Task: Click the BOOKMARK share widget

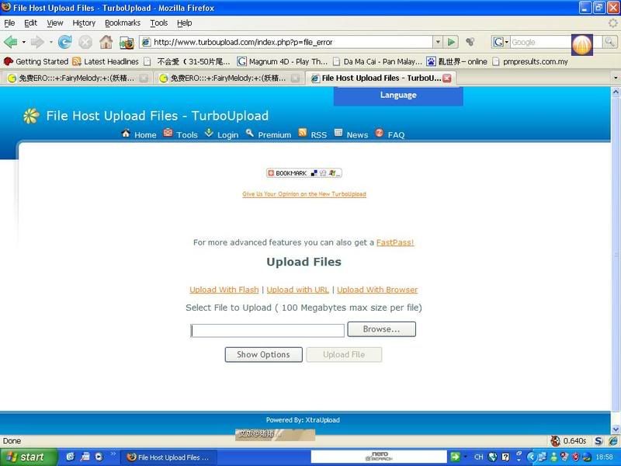Action: tap(304, 173)
